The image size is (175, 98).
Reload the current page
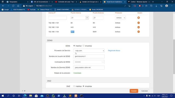click(13, 6)
